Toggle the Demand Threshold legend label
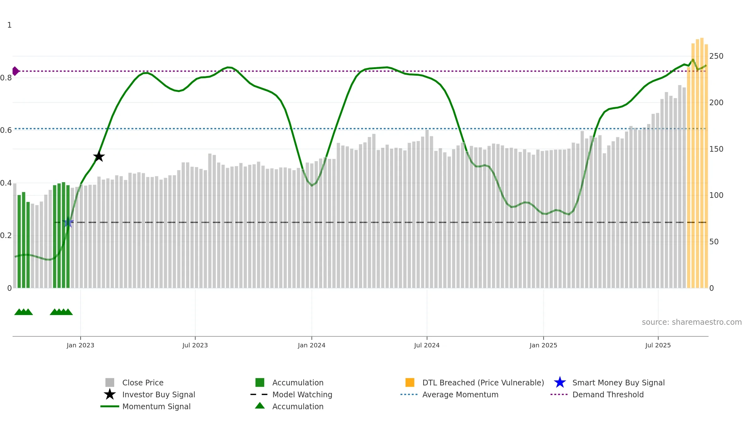Image resolution: width=753 pixels, height=424 pixels. coord(608,394)
